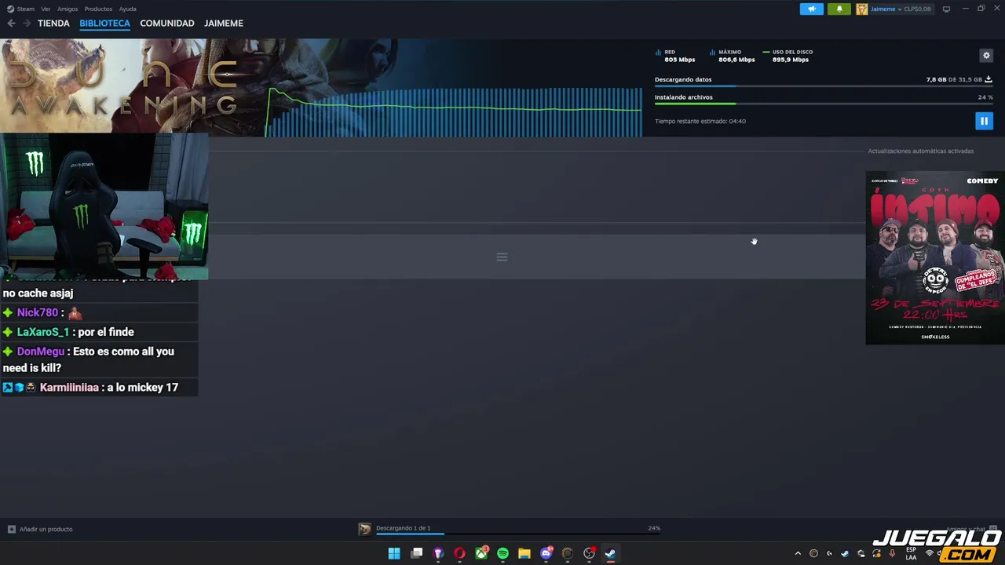
Task: Open the TIENDA tab
Action: (53, 24)
